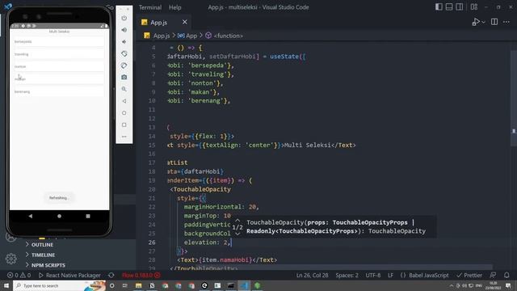Tap the 'nonton' item in phone app

(59, 66)
